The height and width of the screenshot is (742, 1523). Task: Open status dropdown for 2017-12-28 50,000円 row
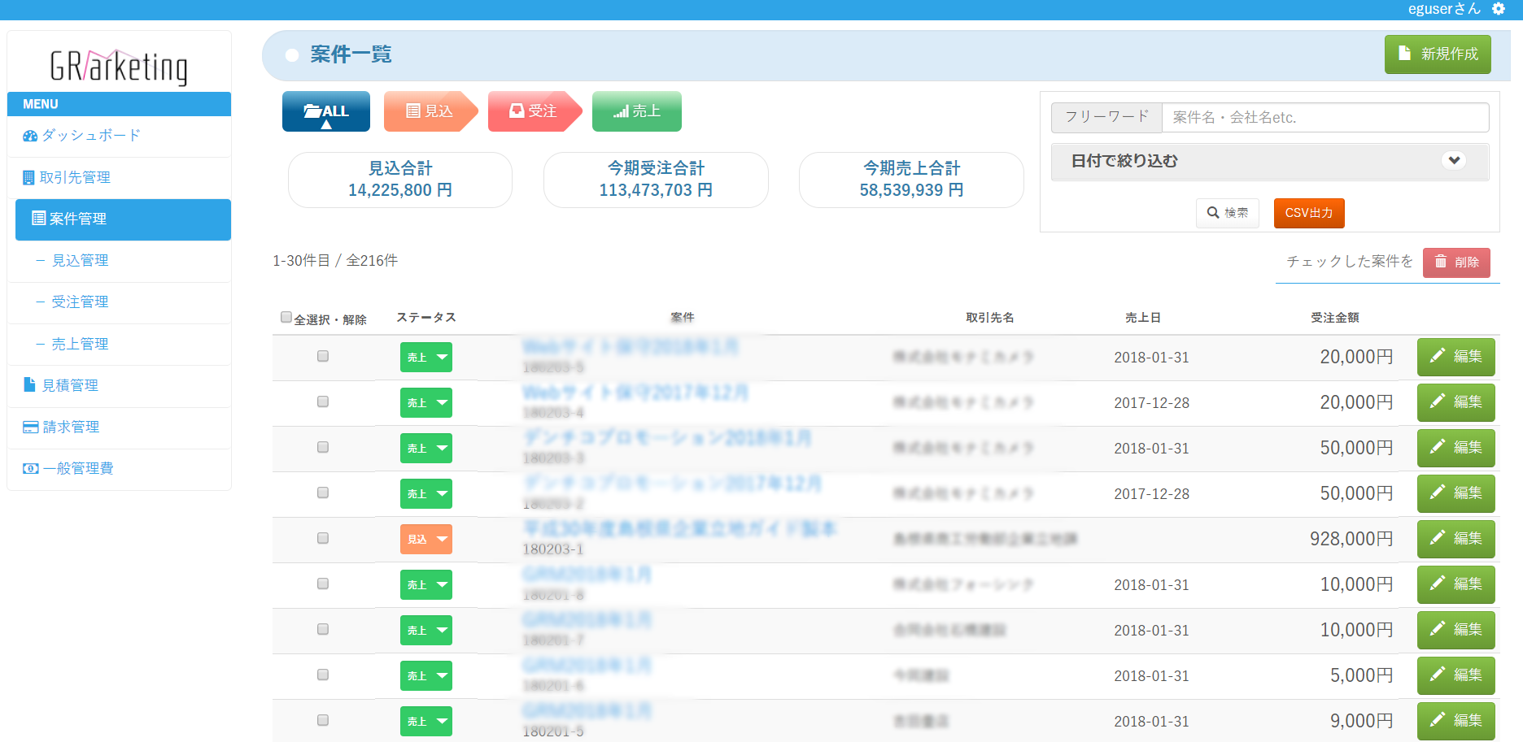426,494
